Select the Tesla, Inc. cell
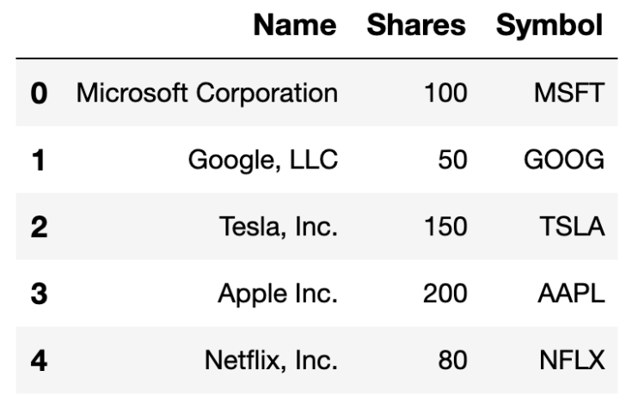Image resolution: width=632 pixels, height=401 pixels. pos(279,228)
